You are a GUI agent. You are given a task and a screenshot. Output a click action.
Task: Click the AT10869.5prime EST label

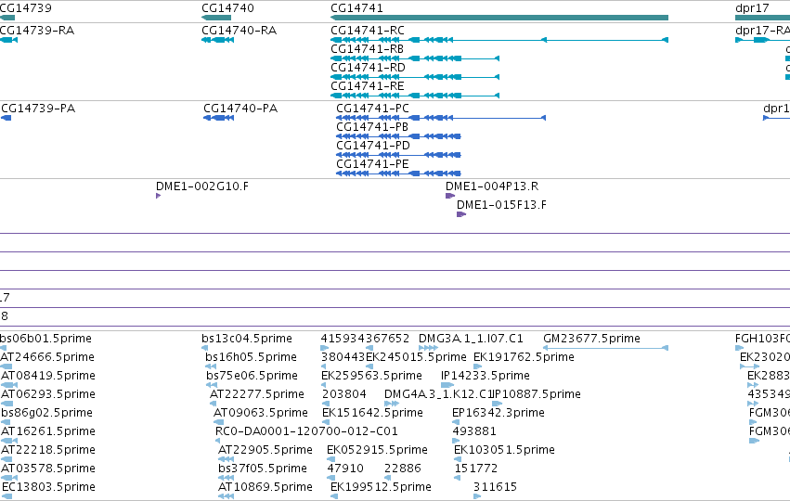tap(265, 487)
